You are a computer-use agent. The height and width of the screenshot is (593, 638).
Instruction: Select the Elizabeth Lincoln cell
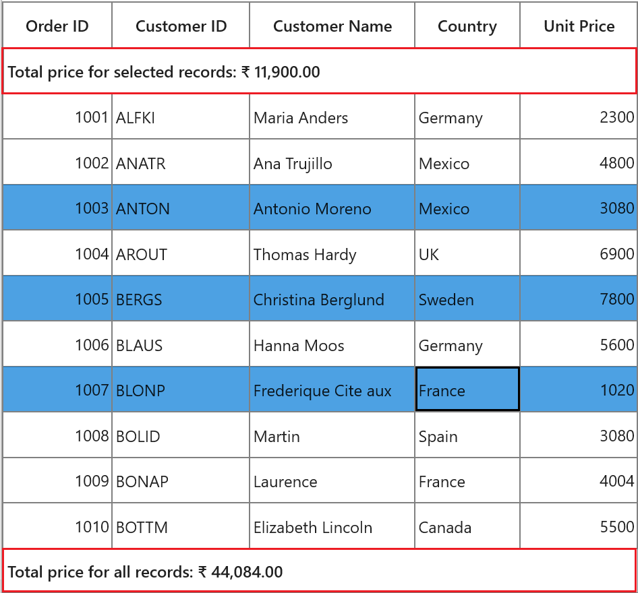(x=332, y=526)
